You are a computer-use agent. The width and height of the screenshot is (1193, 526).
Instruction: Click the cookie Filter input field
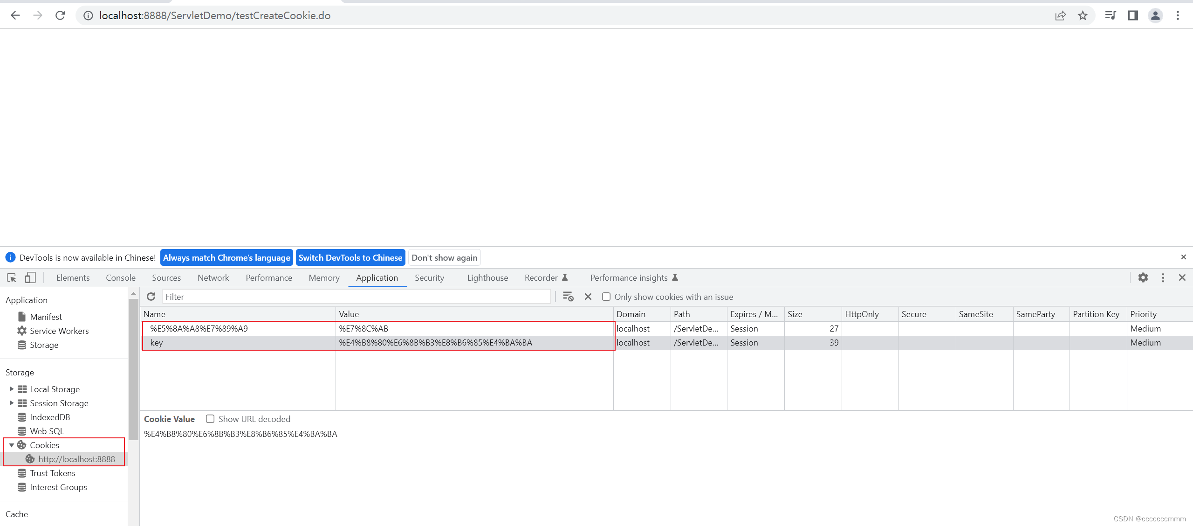click(x=357, y=297)
